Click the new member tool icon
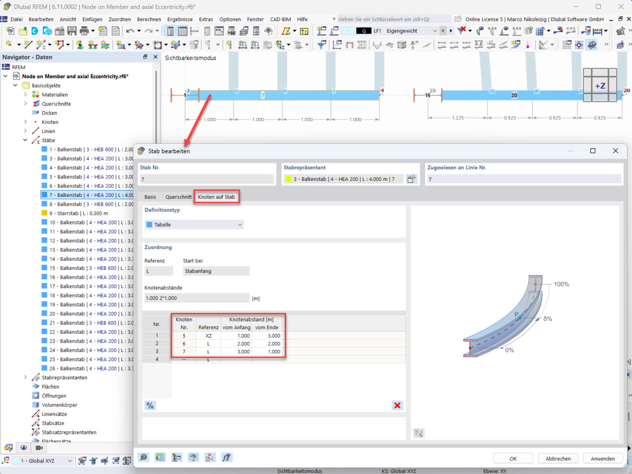 (x=41, y=45)
